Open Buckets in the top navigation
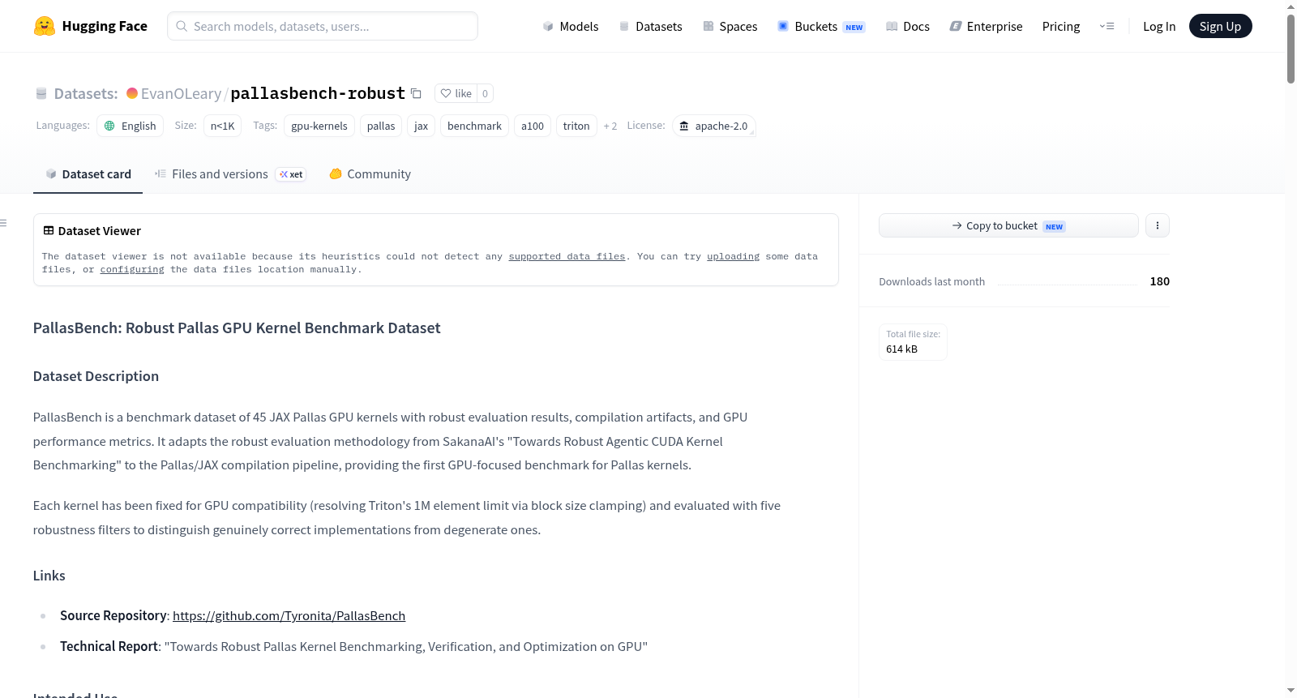Screen dimensions: 1297x698 pyautogui.click(x=821, y=26)
